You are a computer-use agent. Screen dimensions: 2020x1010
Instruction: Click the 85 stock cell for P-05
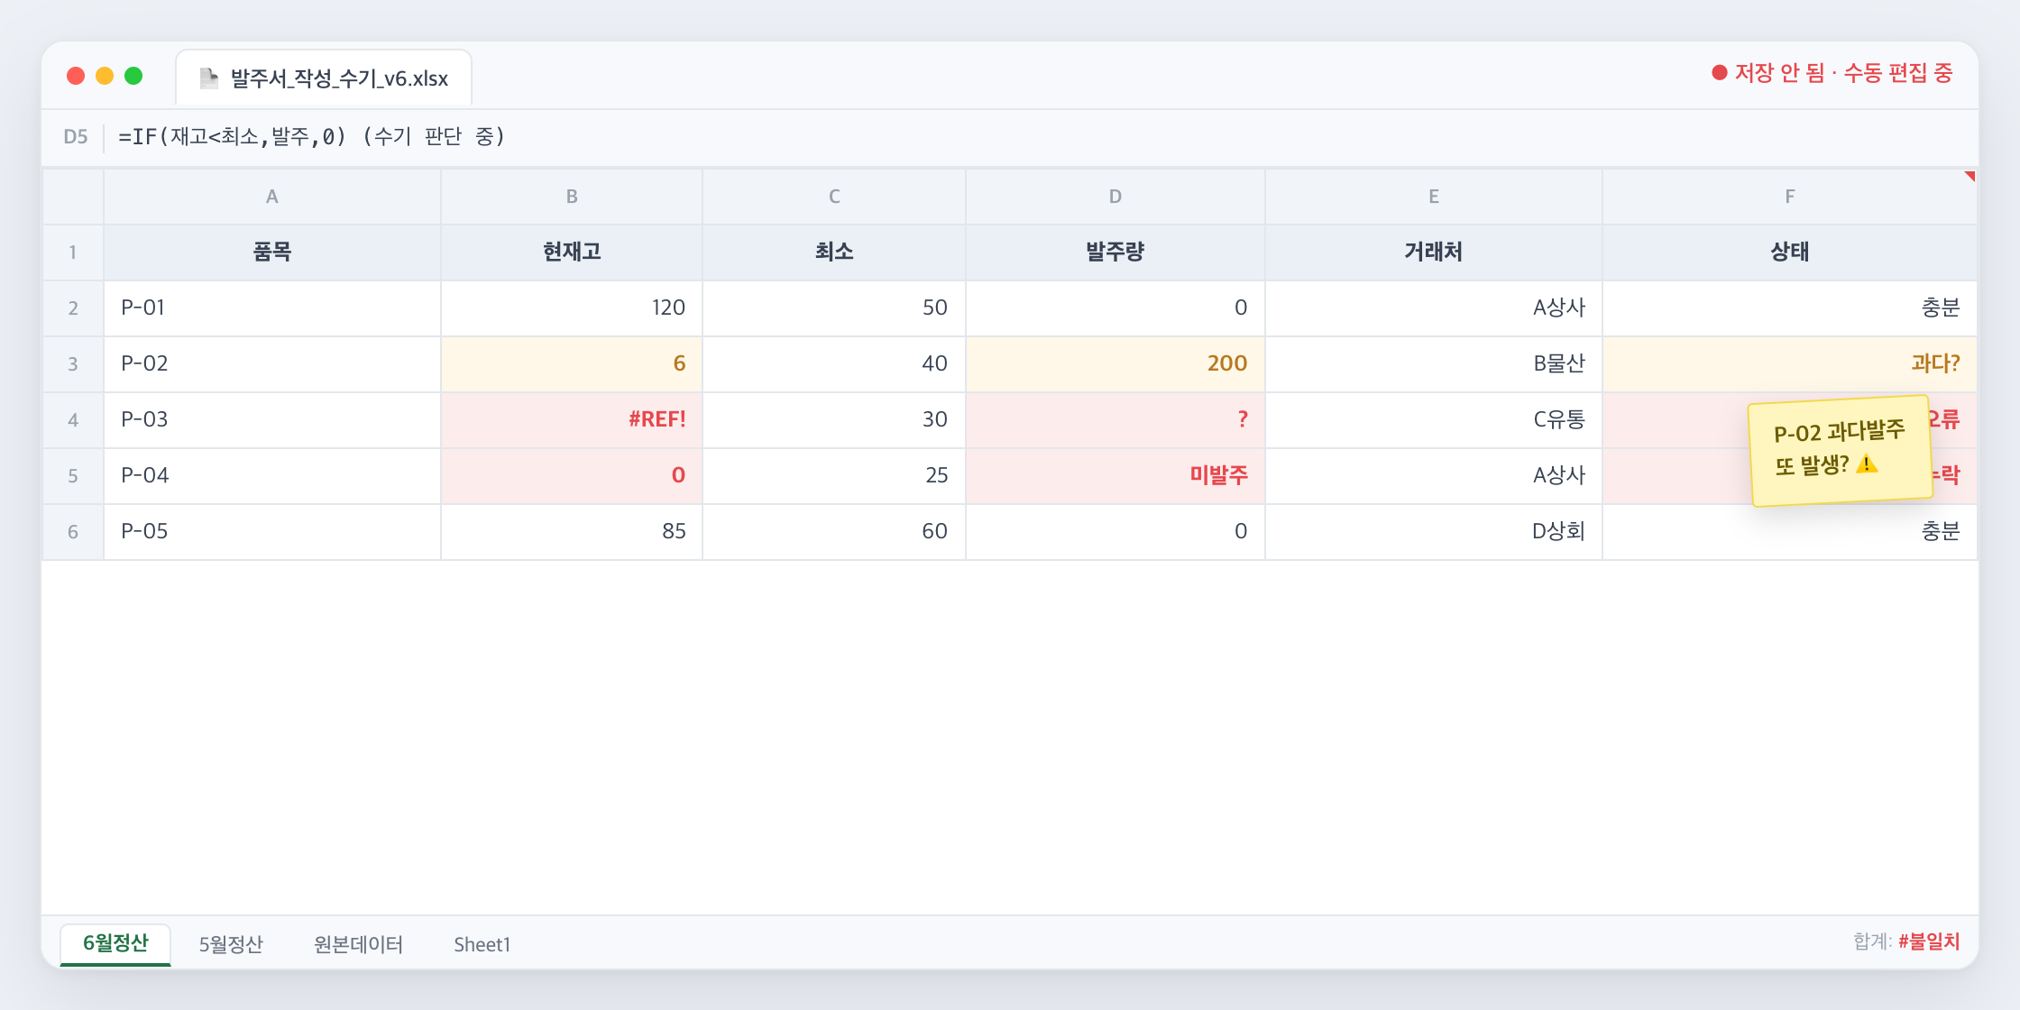tap(572, 532)
